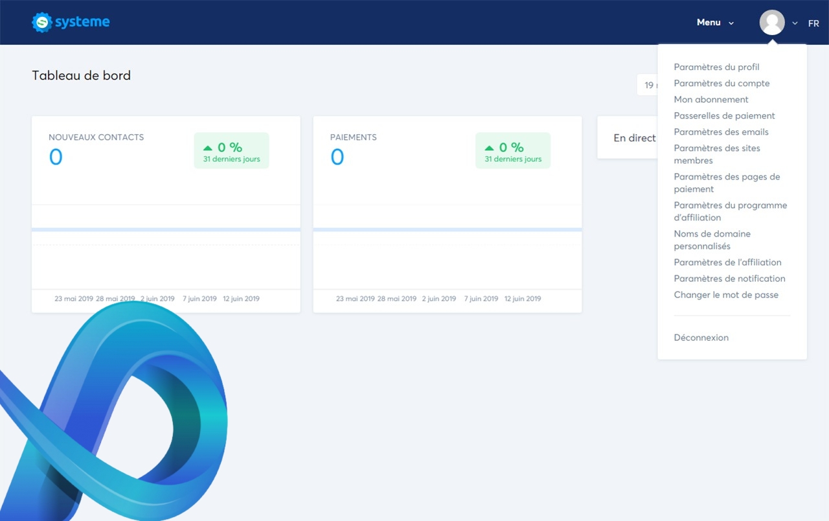Select Mon abonnement
Viewport: 829px width, 521px height.
pos(711,100)
